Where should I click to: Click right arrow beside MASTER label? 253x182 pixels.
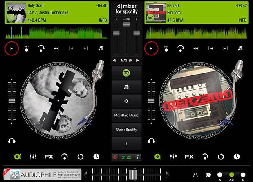point(137,60)
